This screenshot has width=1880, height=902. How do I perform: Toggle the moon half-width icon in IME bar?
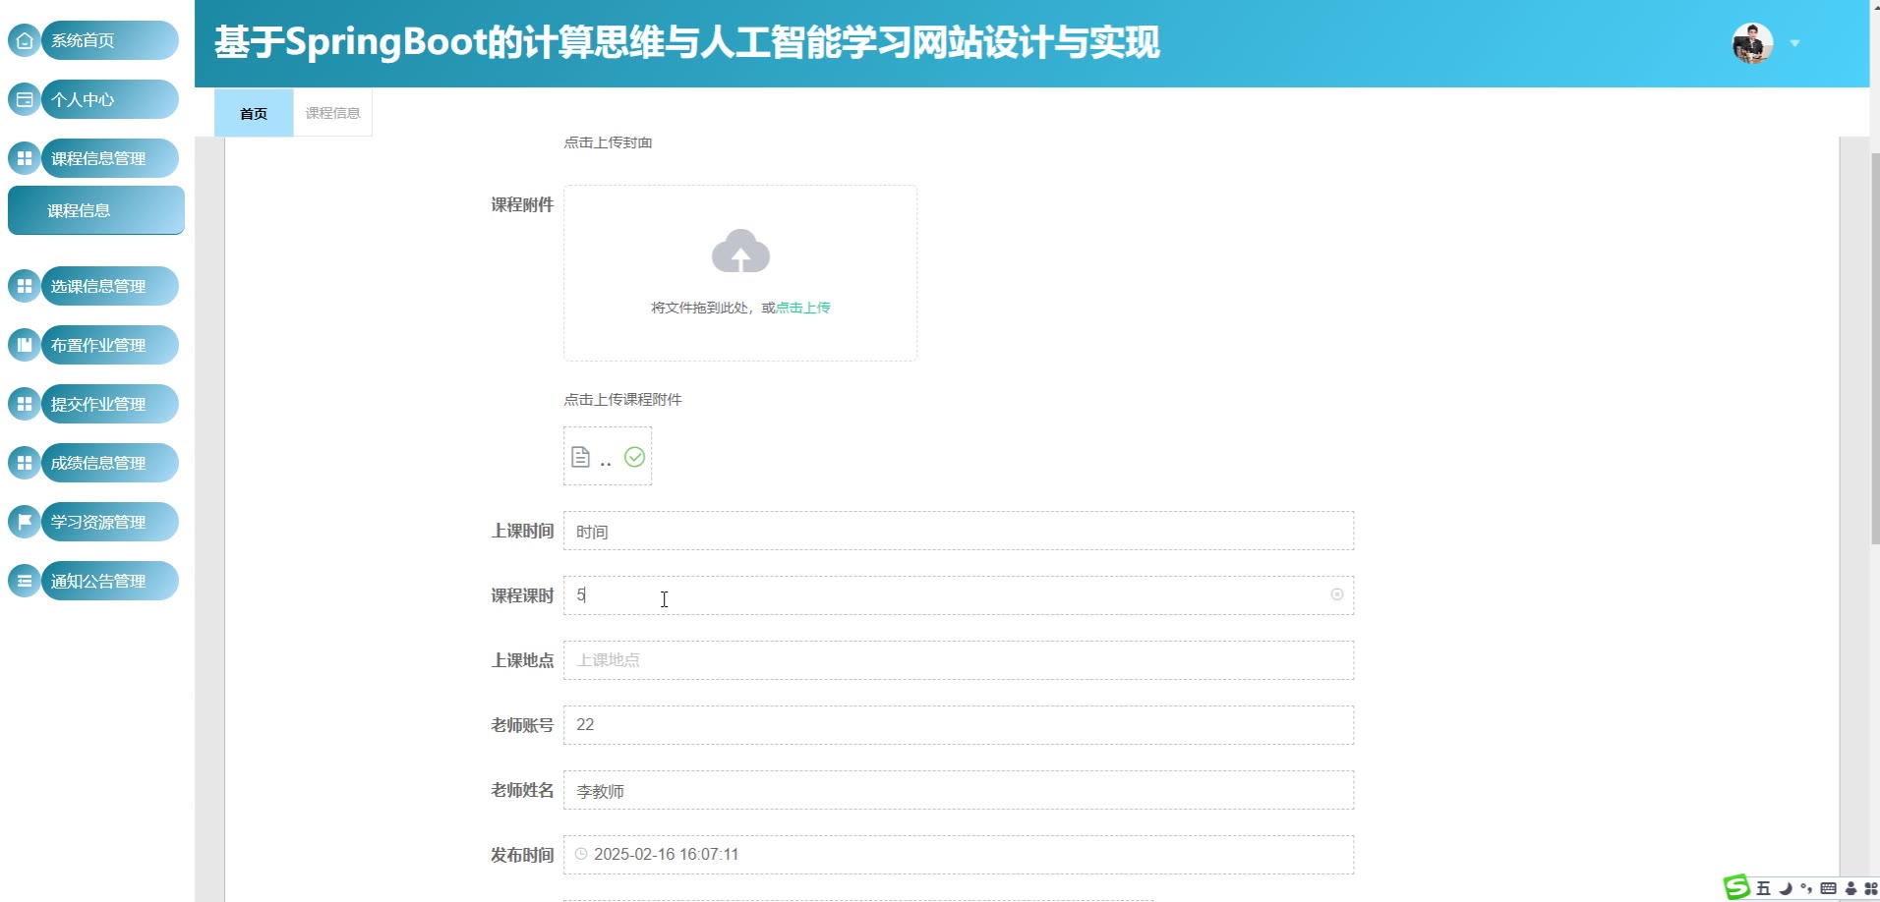1785,888
